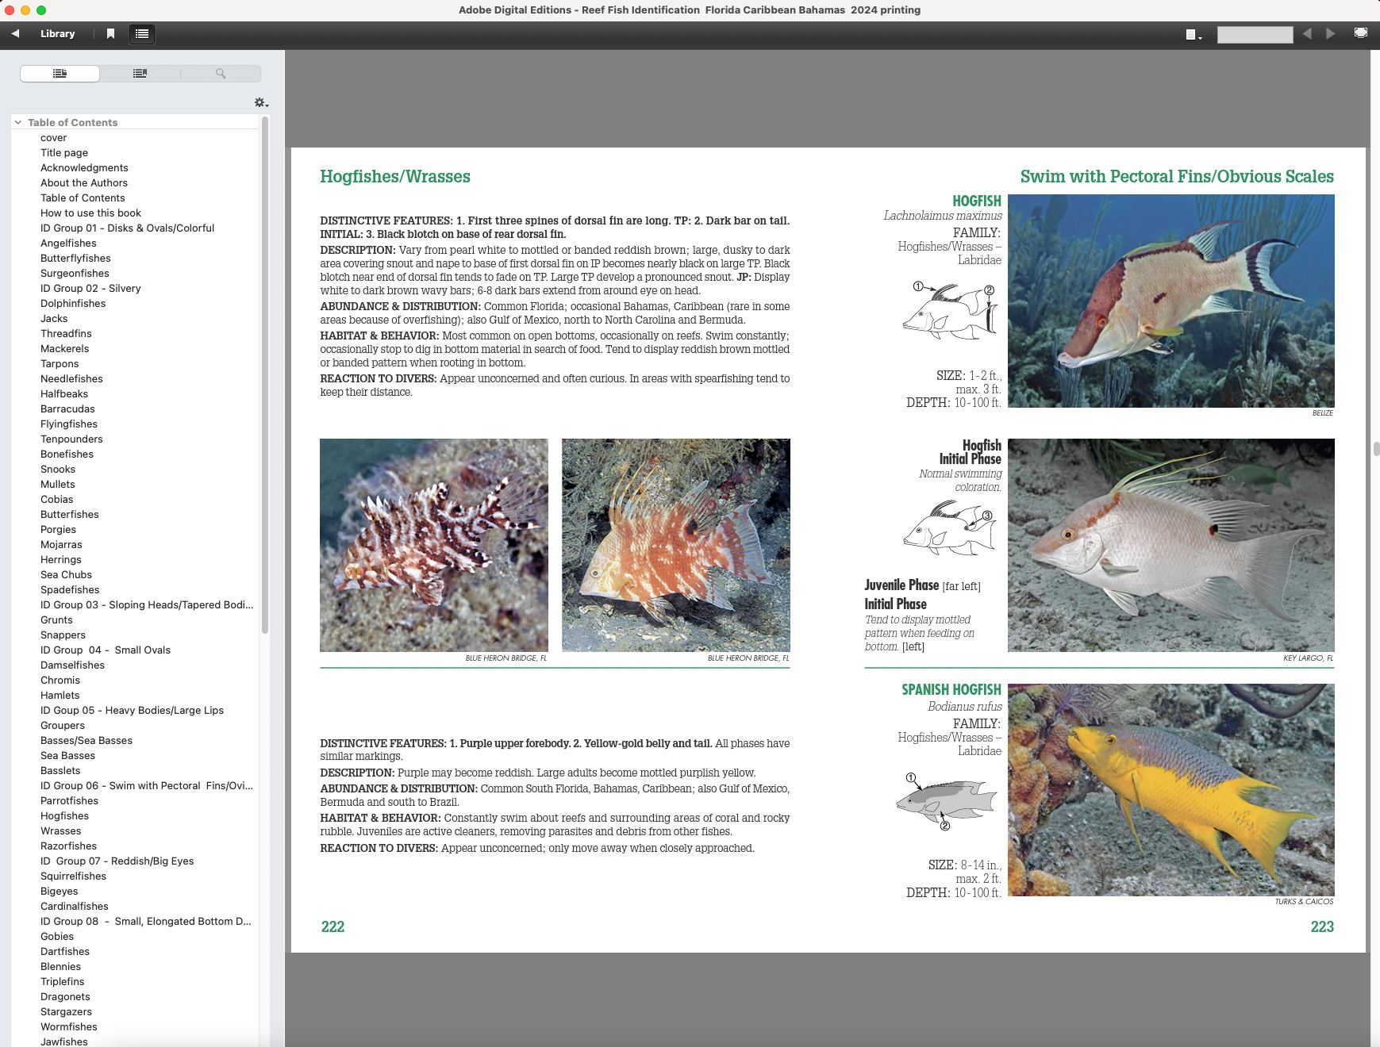Click the juvenile hogfish photo from Blue Heron Bridge
The width and height of the screenshot is (1380, 1047).
[434, 545]
